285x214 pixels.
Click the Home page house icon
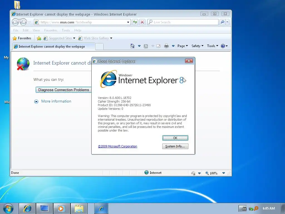point(132,46)
